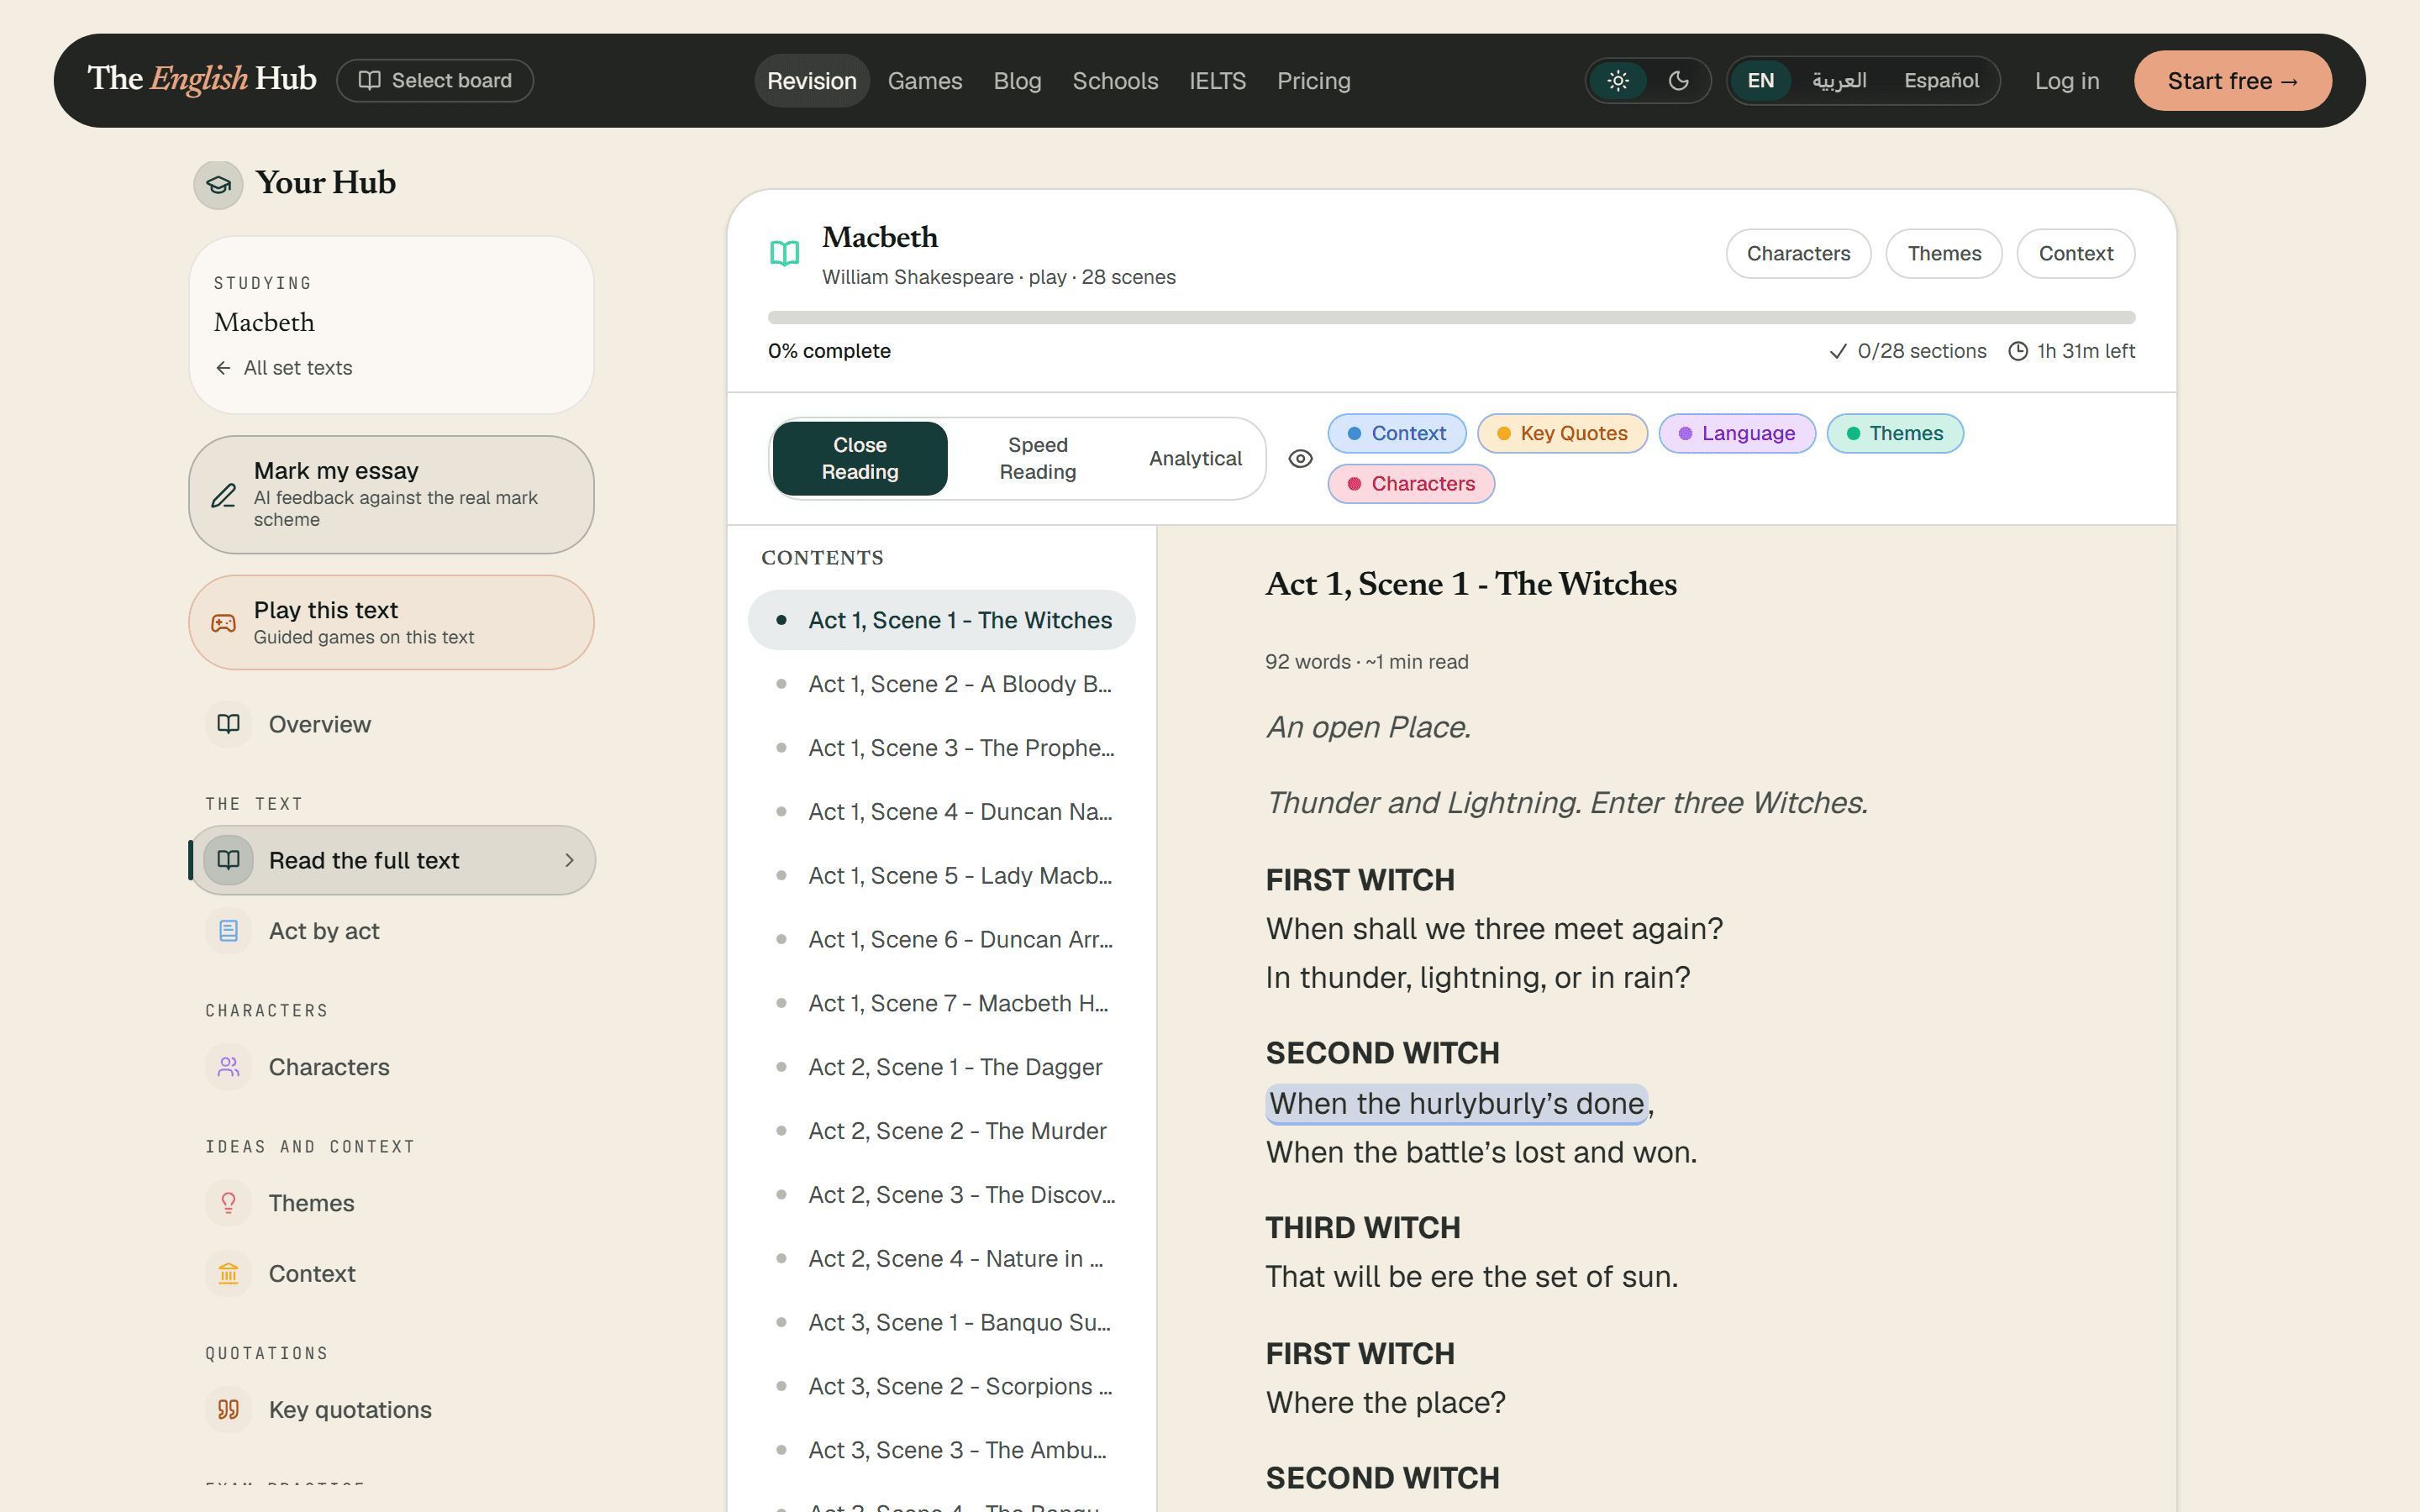Switch to light mode sun icon

1618,81
